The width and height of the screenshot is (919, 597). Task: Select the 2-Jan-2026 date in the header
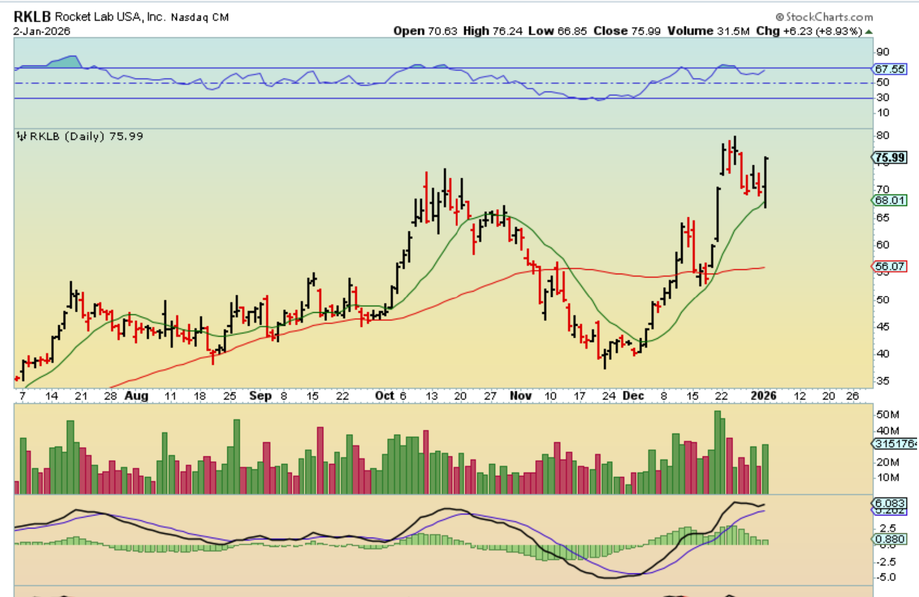[42, 31]
